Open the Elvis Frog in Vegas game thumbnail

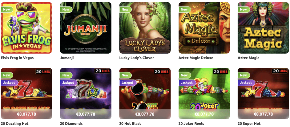(26, 28)
